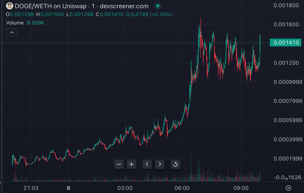The width and height of the screenshot is (304, 193).
Task: Open chart settings hexagon icon
Action: point(288,188)
